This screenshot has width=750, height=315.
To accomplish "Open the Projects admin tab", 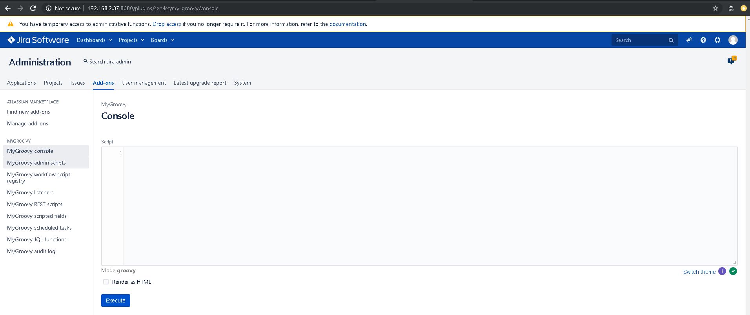I will (x=53, y=83).
